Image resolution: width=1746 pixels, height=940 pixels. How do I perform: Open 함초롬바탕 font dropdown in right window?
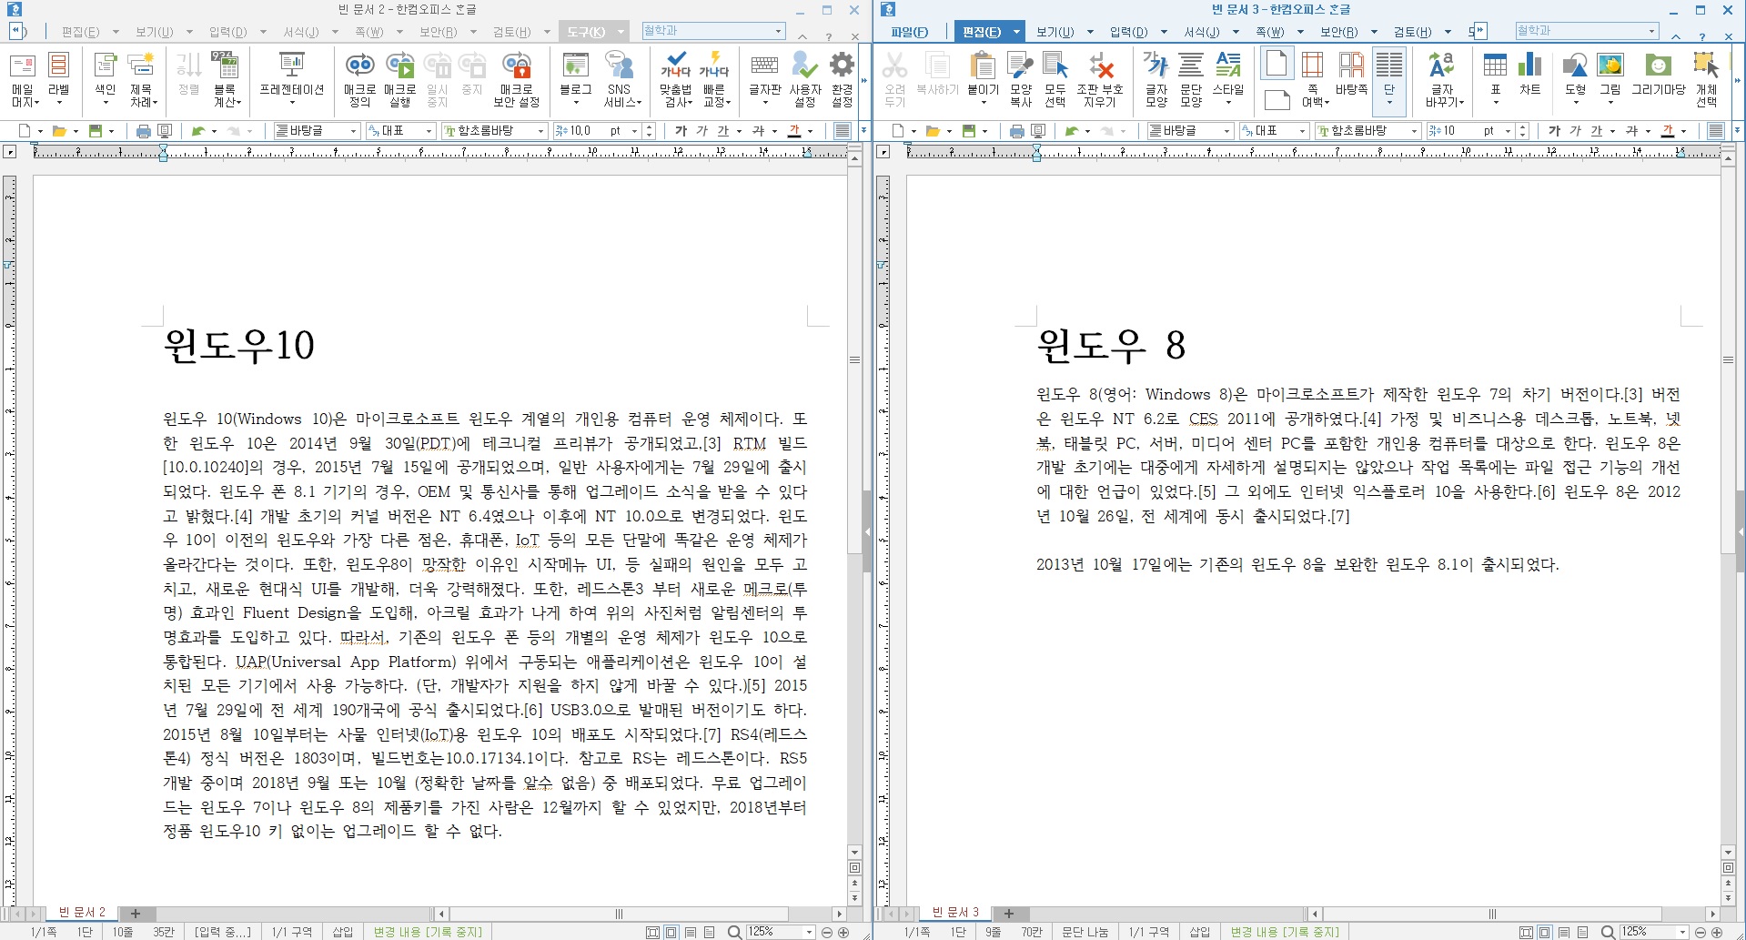(1415, 131)
